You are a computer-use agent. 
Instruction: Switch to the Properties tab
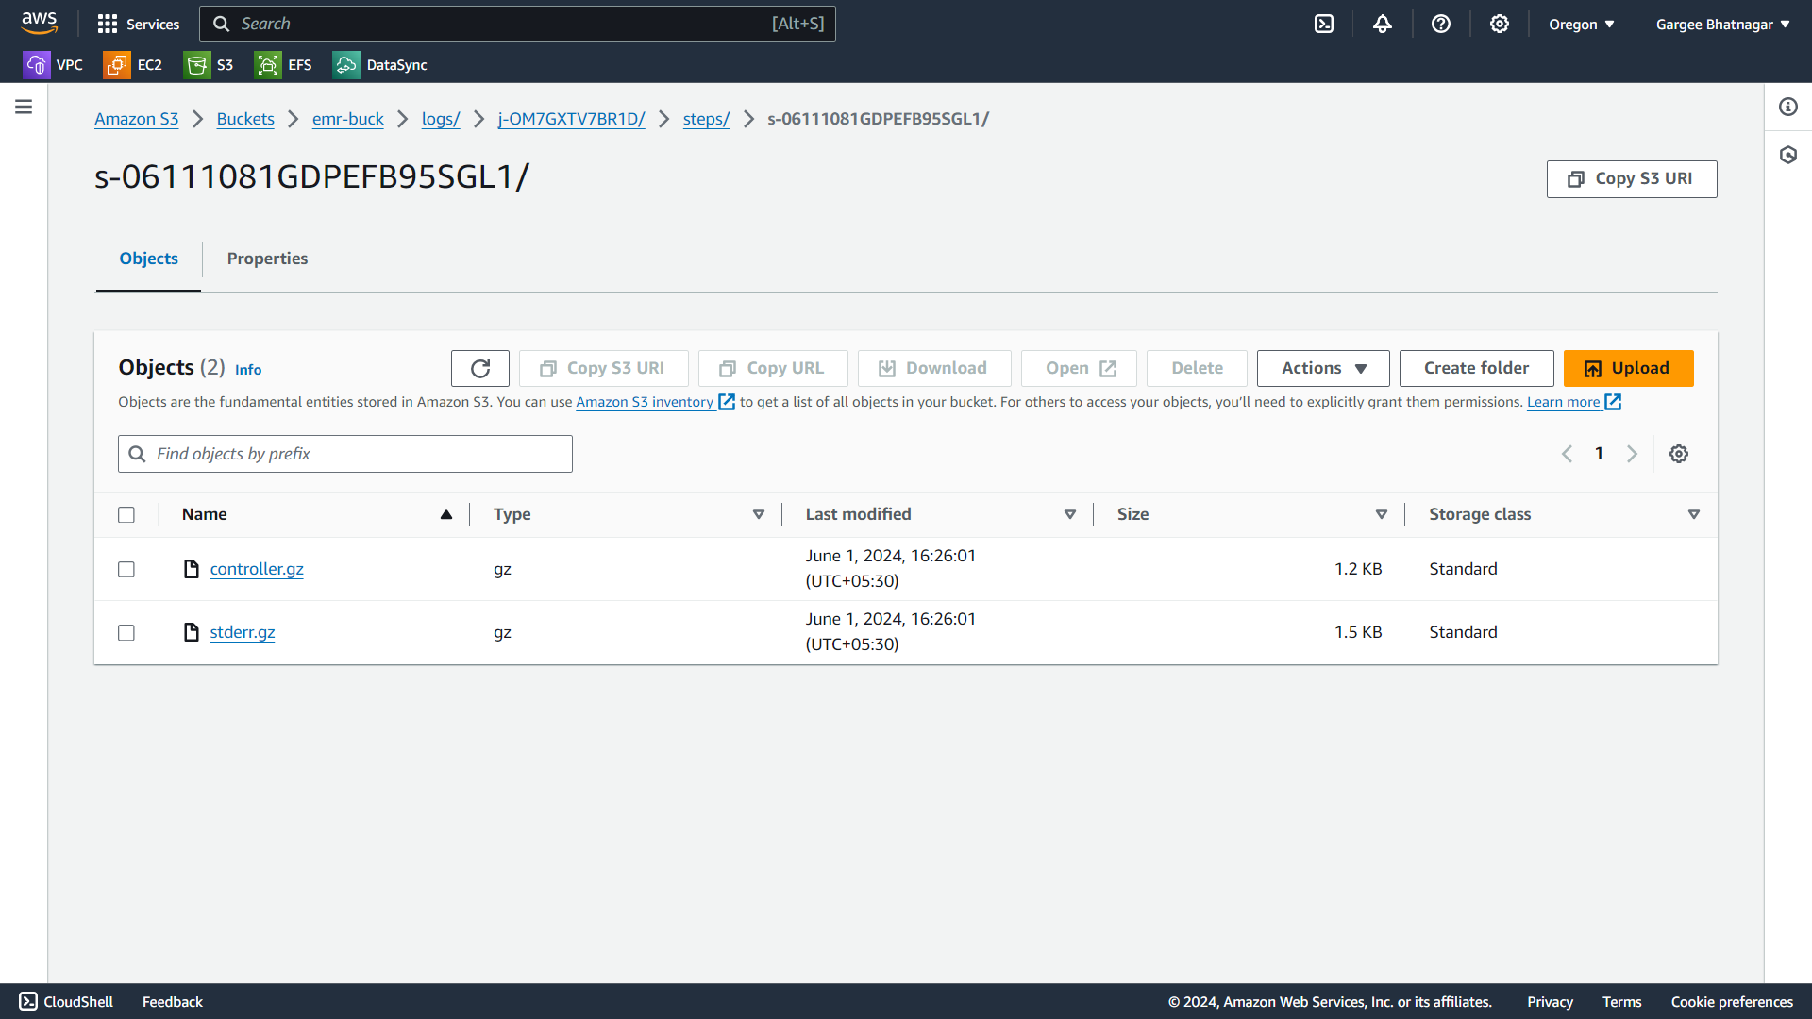[x=267, y=259]
